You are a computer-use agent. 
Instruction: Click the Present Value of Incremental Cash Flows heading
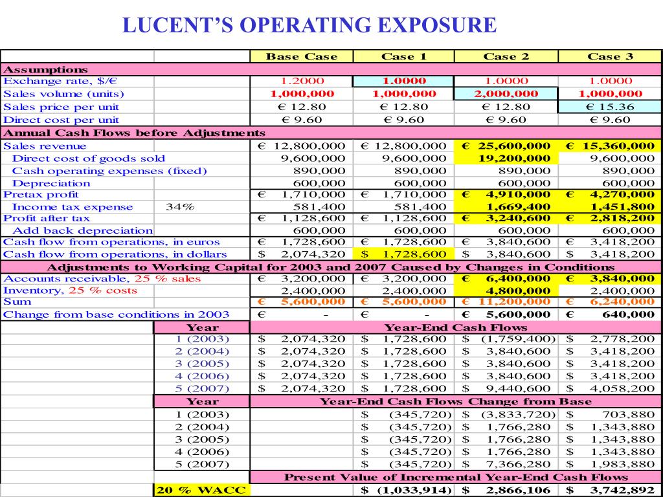tap(456, 477)
